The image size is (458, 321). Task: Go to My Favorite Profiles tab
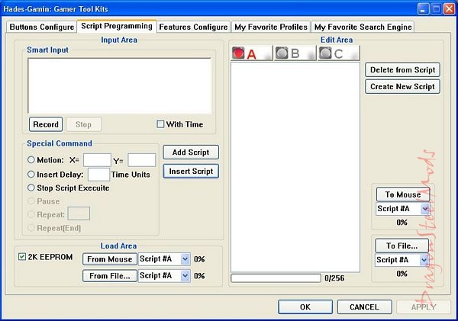(270, 27)
